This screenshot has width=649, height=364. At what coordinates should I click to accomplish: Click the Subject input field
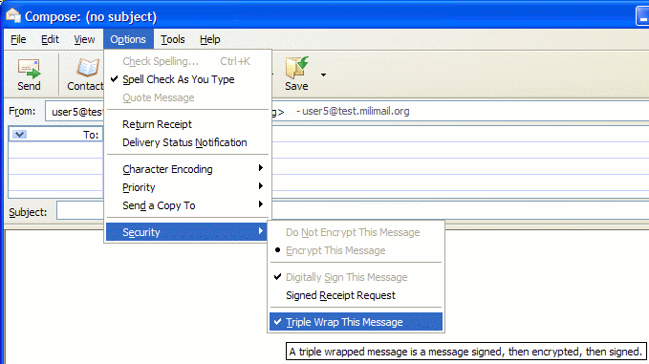353,211
